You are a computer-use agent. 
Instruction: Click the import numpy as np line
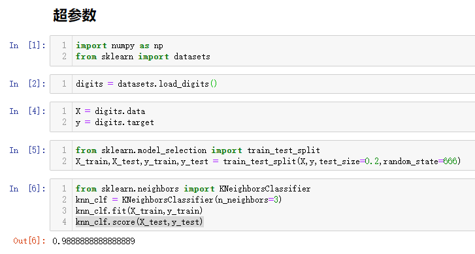pyautogui.click(x=120, y=46)
